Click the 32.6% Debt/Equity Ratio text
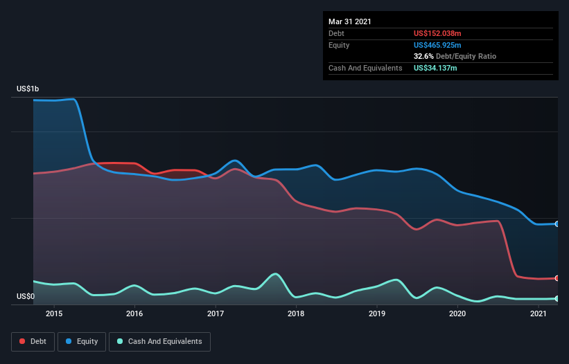The image size is (569, 364). tap(455, 56)
